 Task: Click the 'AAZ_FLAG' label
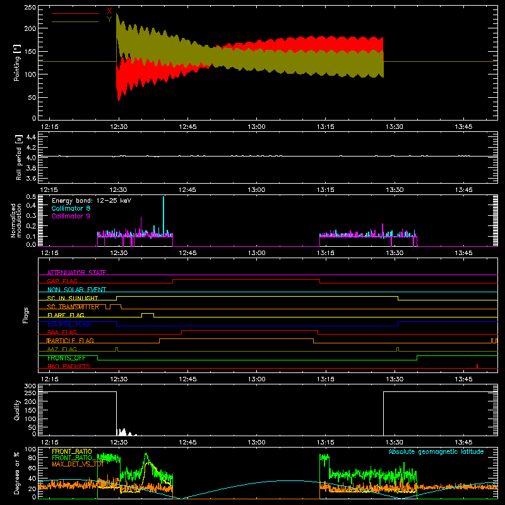(62, 349)
